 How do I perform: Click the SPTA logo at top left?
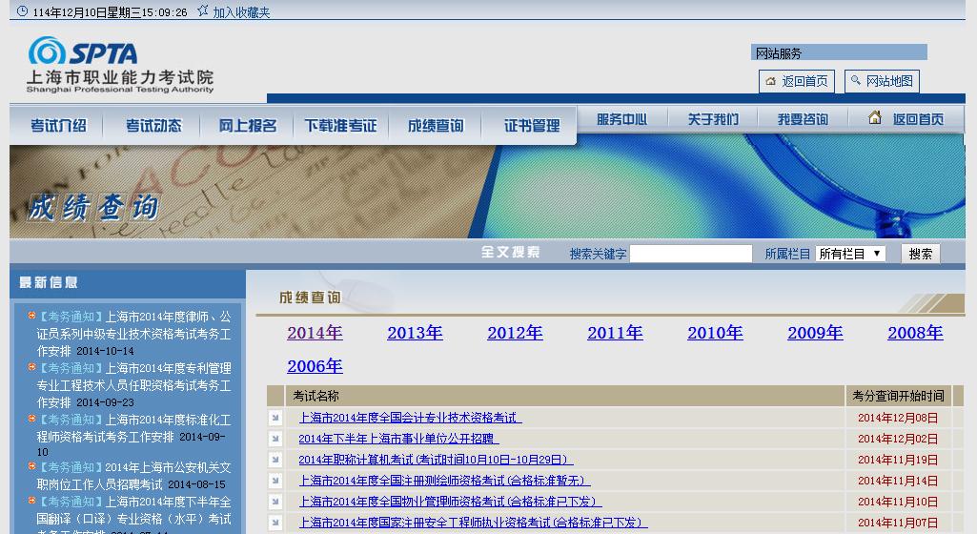click(83, 52)
